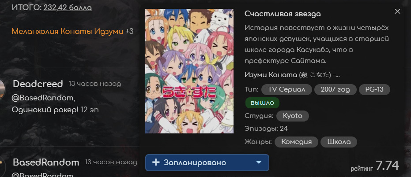
Task: Filter by the 2007 год tag
Action: (x=335, y=89)
